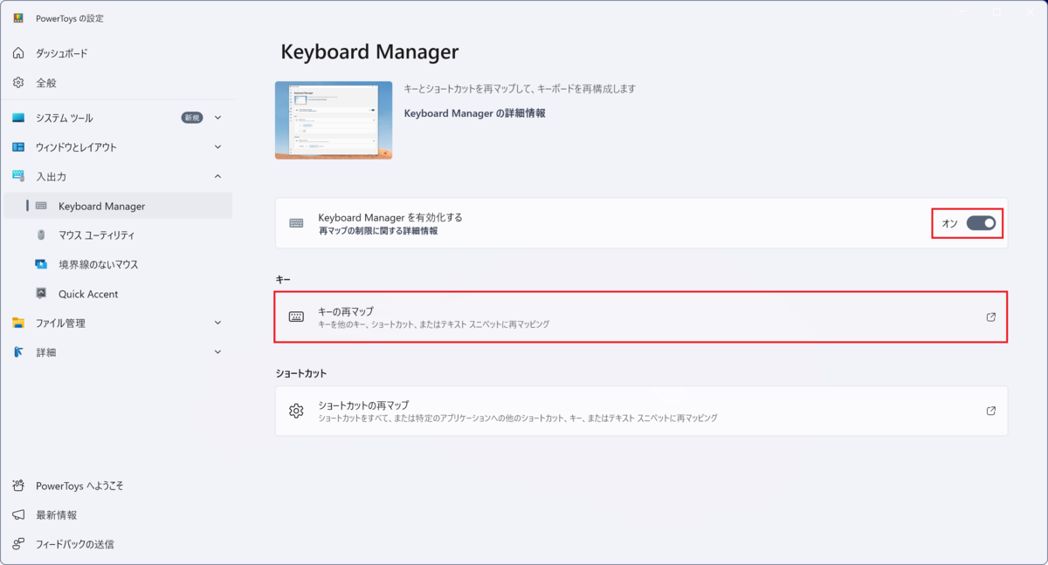Click the 詳細 category icon

(18, 352)
